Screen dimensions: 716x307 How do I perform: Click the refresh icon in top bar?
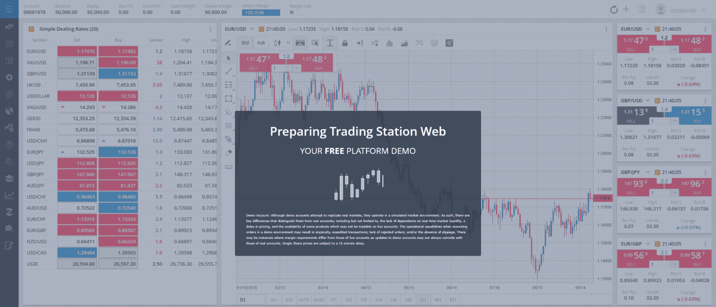(614, 10)
